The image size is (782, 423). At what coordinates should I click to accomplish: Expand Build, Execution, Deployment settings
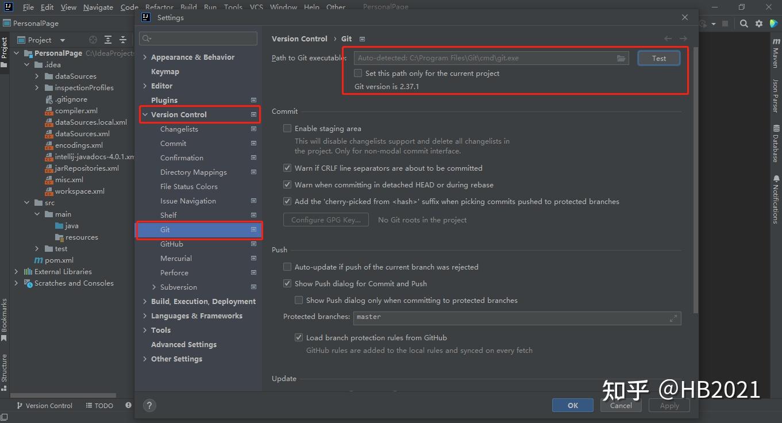[145, 301]
